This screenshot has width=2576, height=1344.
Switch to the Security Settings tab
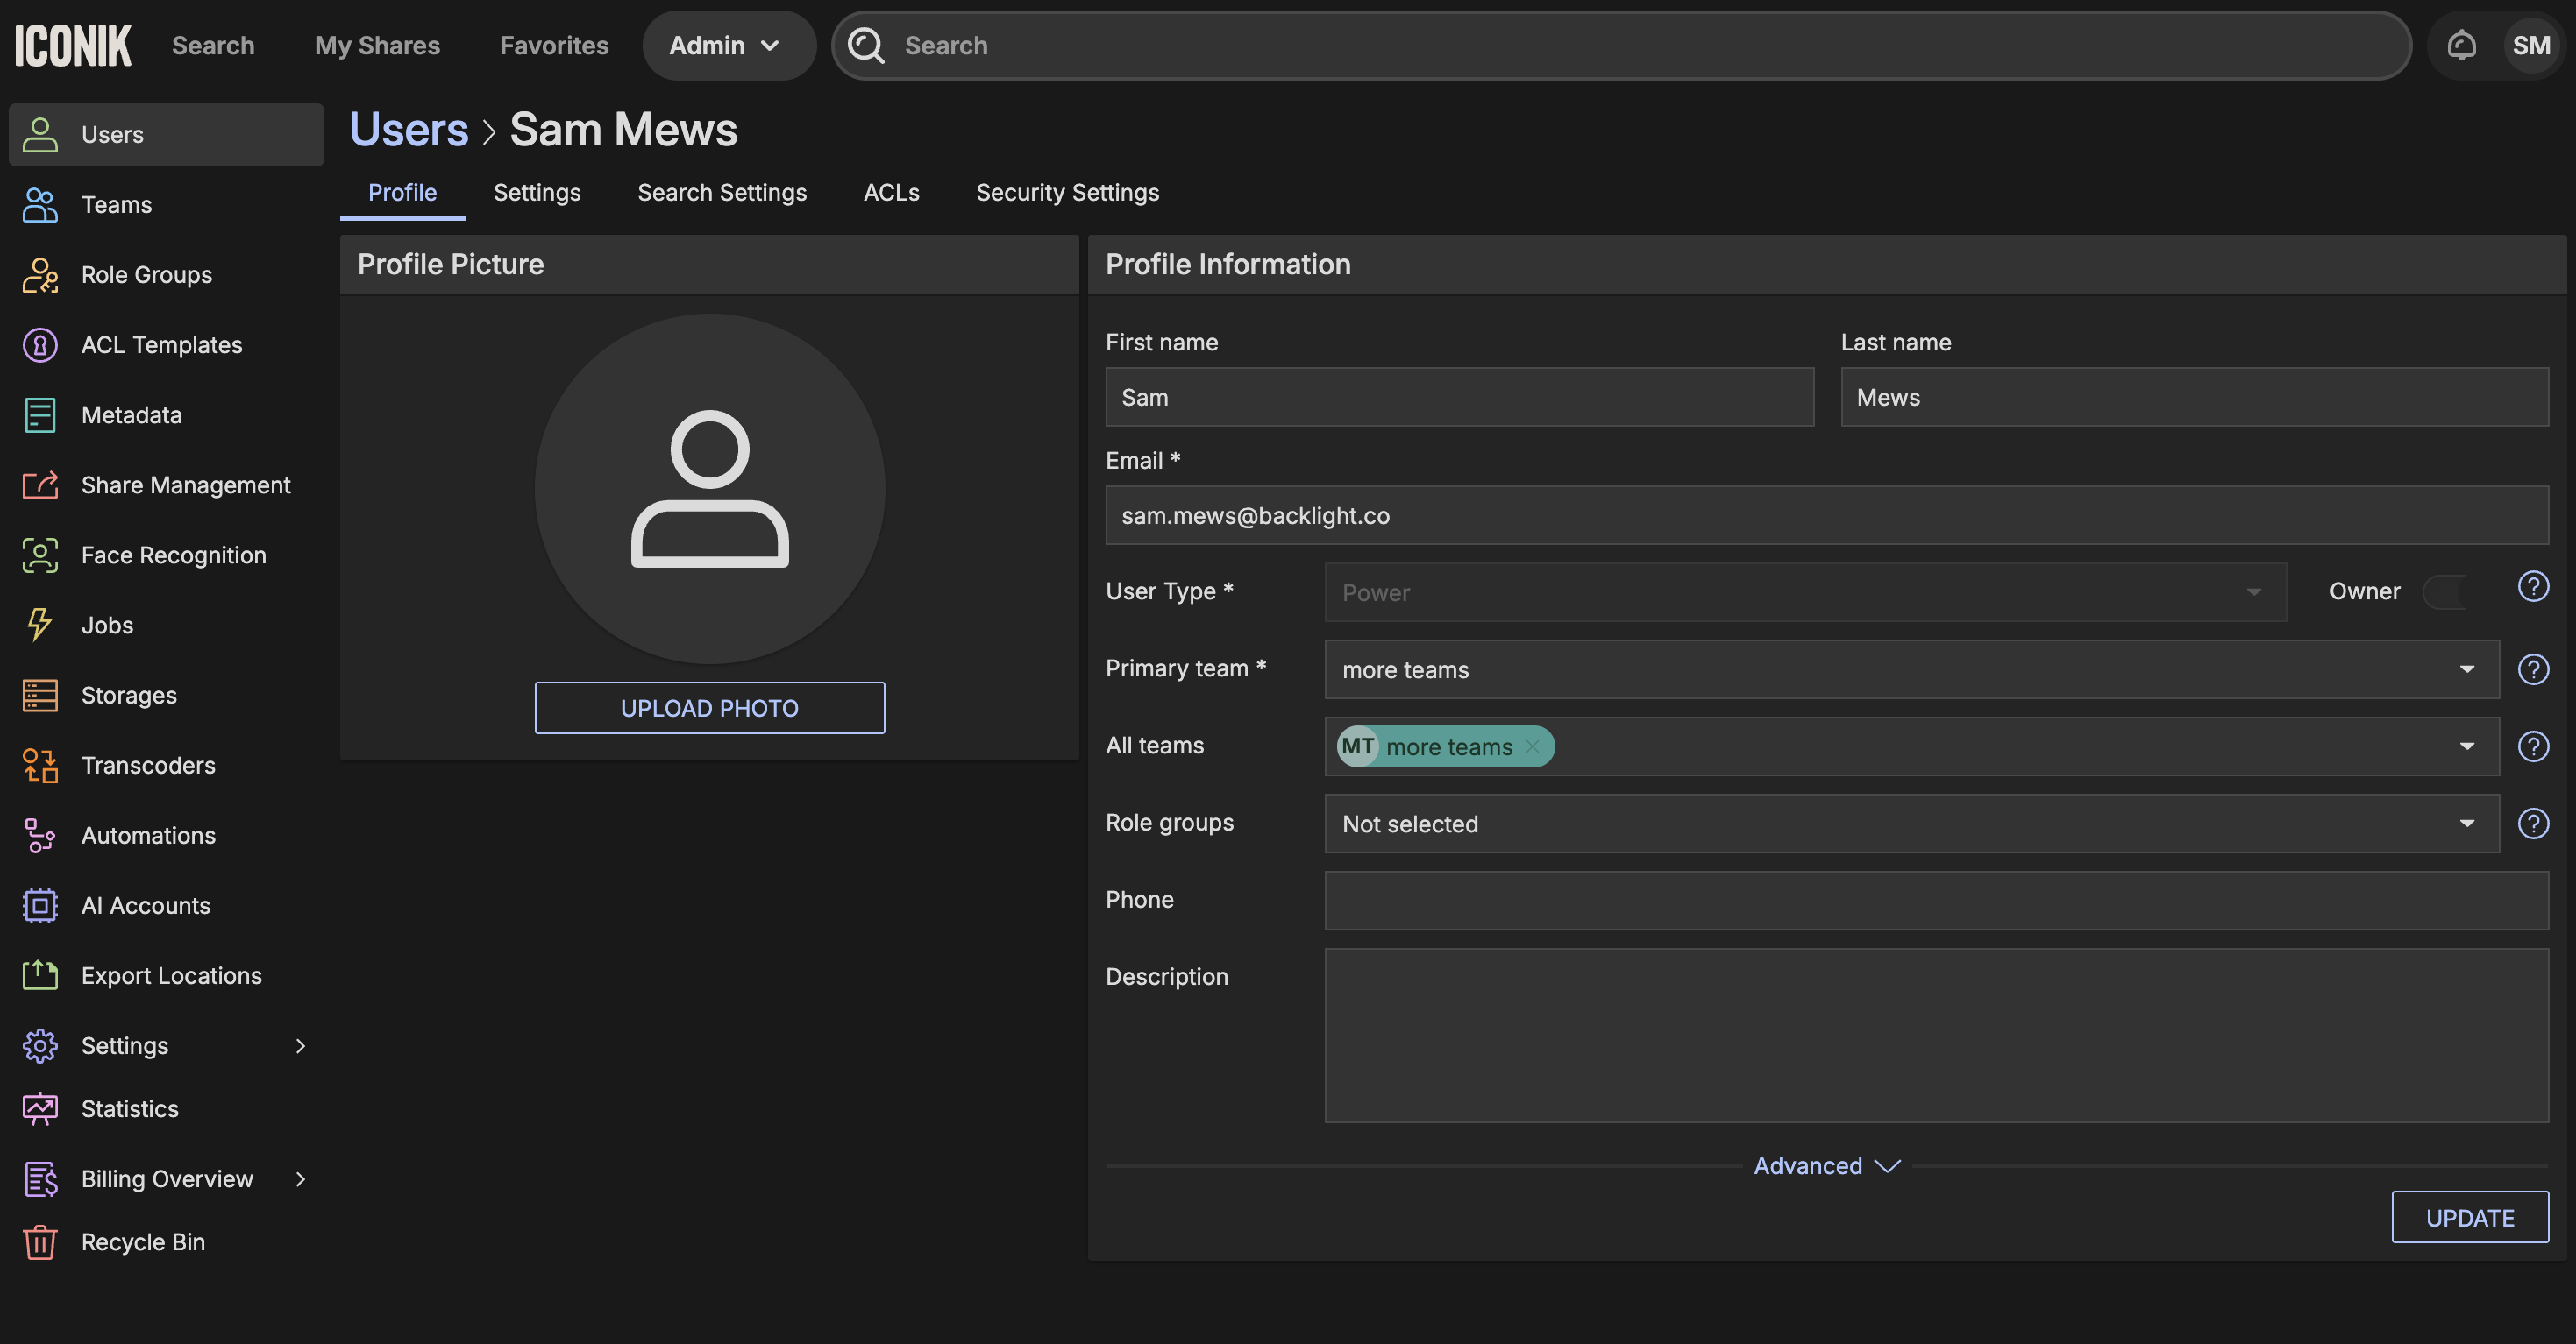point(1067,193)
